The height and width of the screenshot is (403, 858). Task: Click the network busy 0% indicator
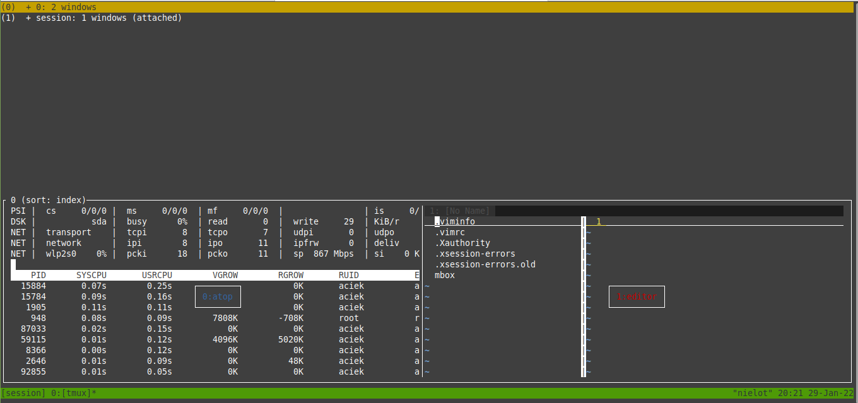pos(158,221)
